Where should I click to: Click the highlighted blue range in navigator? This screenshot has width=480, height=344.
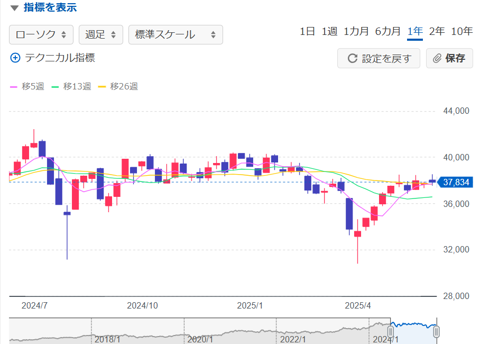tap(413, 331)
